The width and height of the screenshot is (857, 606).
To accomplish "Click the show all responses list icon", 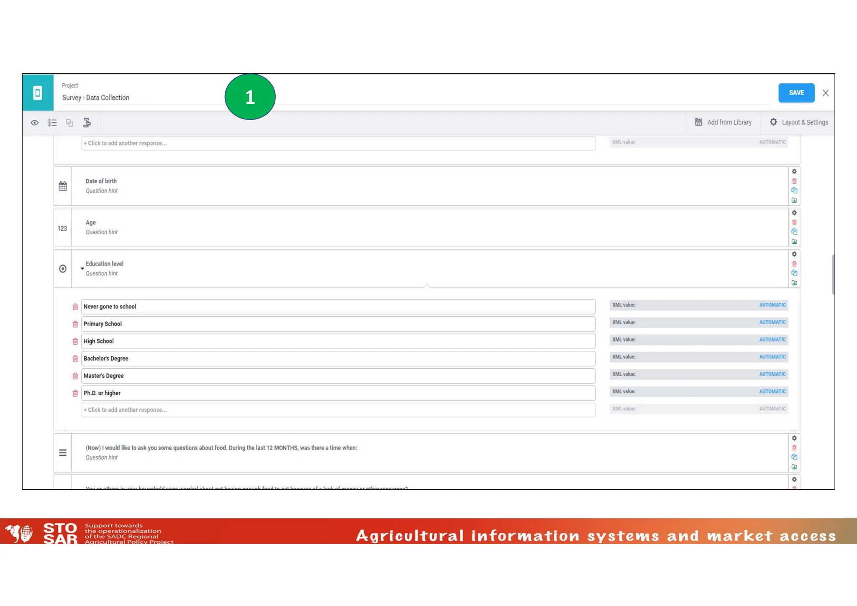I will point(52,123).
